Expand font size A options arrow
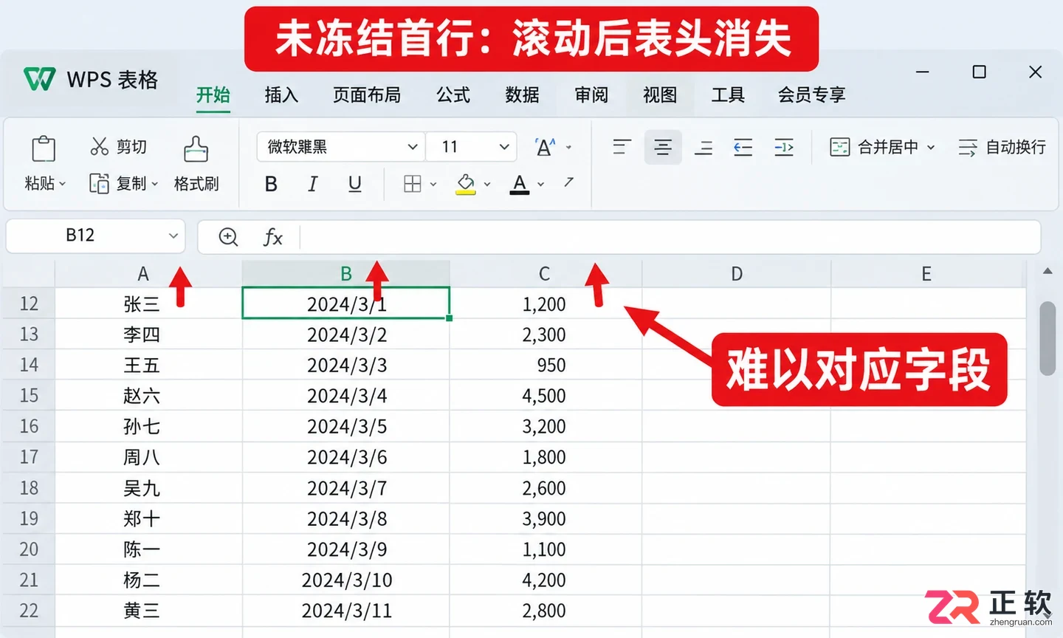This screenshot has height=638, width=1063. coord(568,147)
